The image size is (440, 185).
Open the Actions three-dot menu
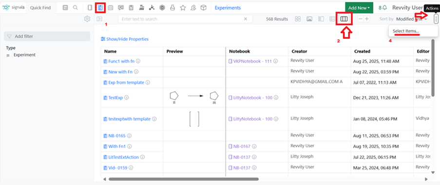pos(436,19)
